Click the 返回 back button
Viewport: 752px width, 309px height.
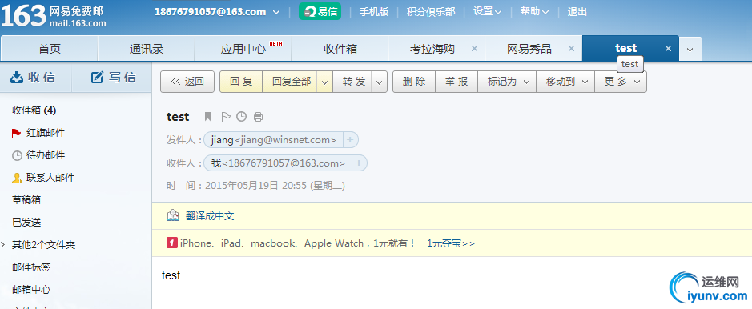pyautogui.click(x=187, y=82)
